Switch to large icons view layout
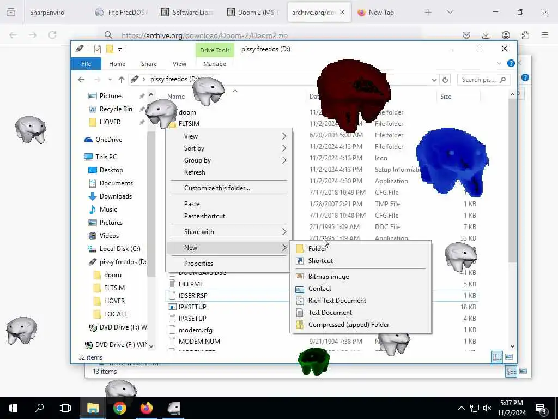Image resolution: width=558 pixels, height=419 pixels. click(510, 357)
